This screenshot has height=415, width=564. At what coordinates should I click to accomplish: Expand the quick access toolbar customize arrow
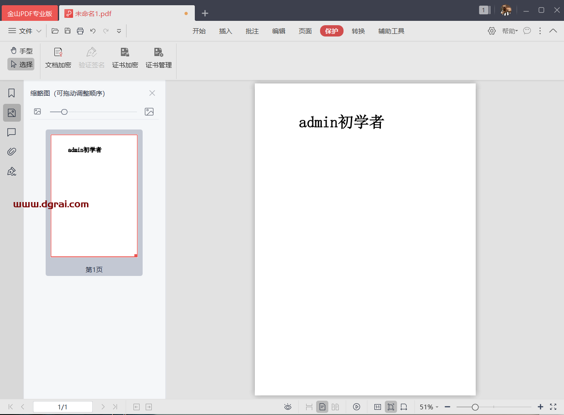(x=119, y=31)
